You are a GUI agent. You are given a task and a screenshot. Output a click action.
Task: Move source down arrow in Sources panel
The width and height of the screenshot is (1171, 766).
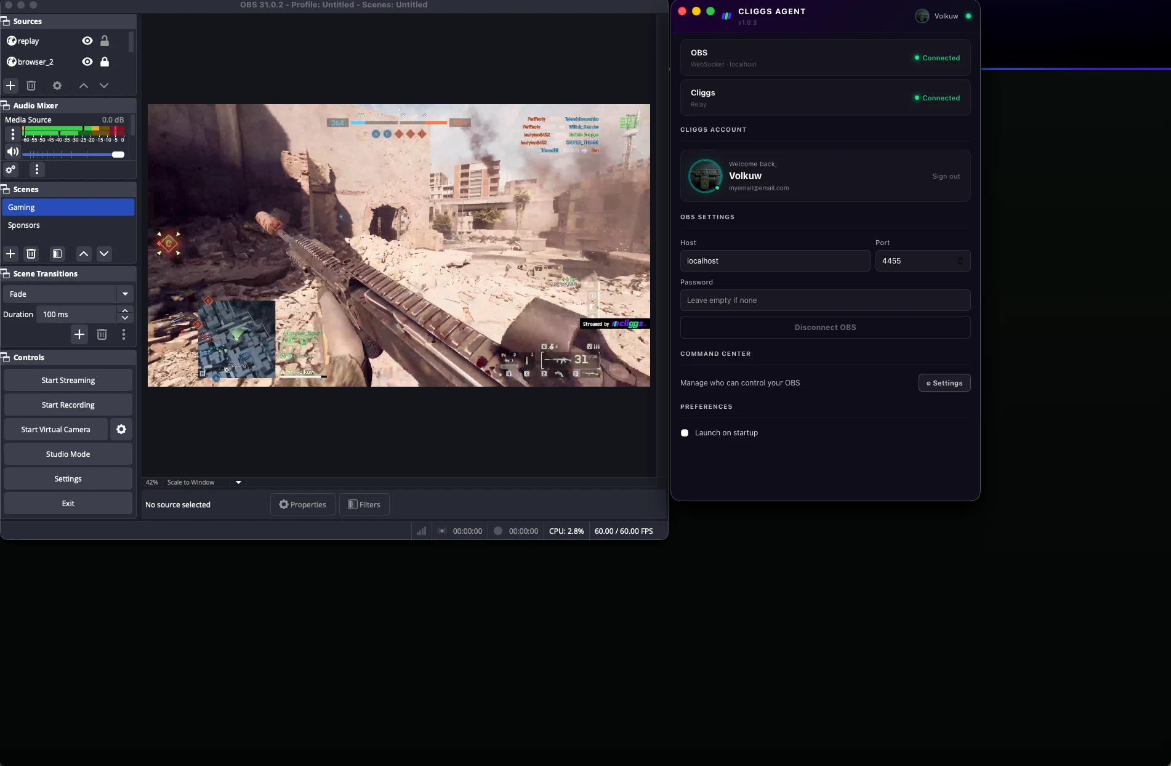pos(104,86)
